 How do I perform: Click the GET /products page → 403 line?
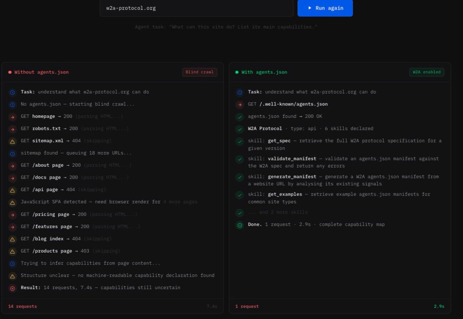(70, 251)
